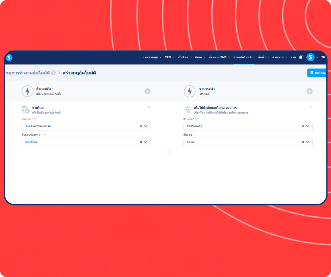The image size is (331, 277).
Task: Click the ขายใหม่ trigger title
Action: tap(38, 108)
